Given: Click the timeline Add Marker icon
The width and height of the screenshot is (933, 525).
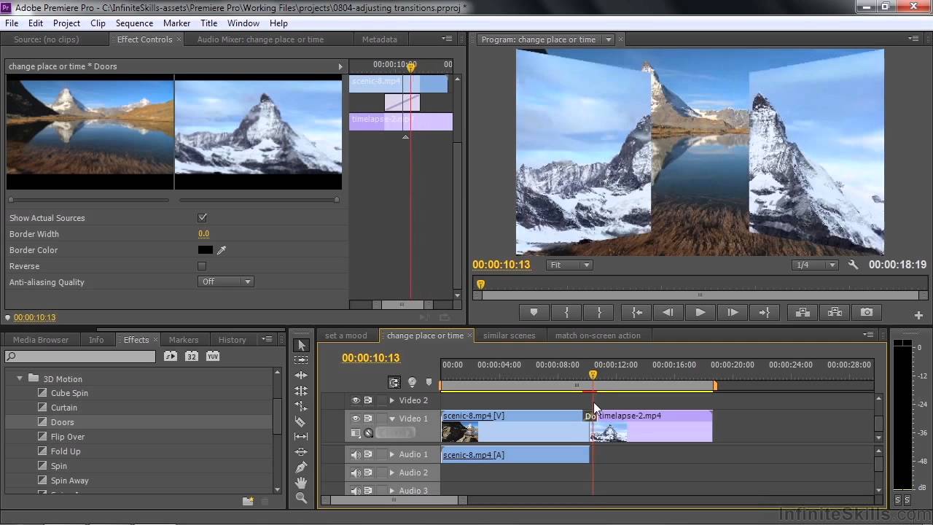Looking at the screenshot, I should coord(429,382).
